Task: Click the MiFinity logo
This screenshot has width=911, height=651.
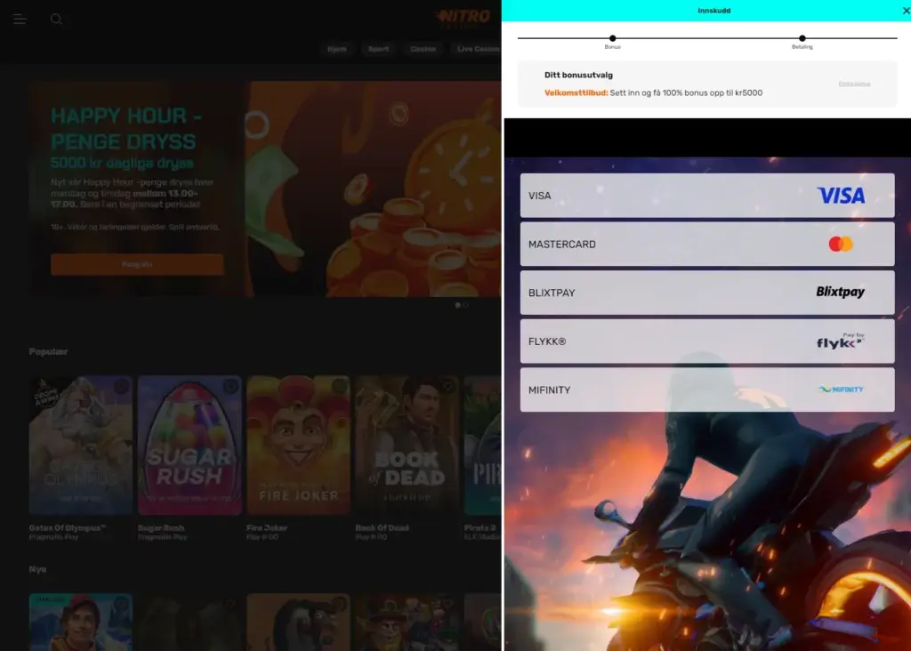Action: coord(841,390)
